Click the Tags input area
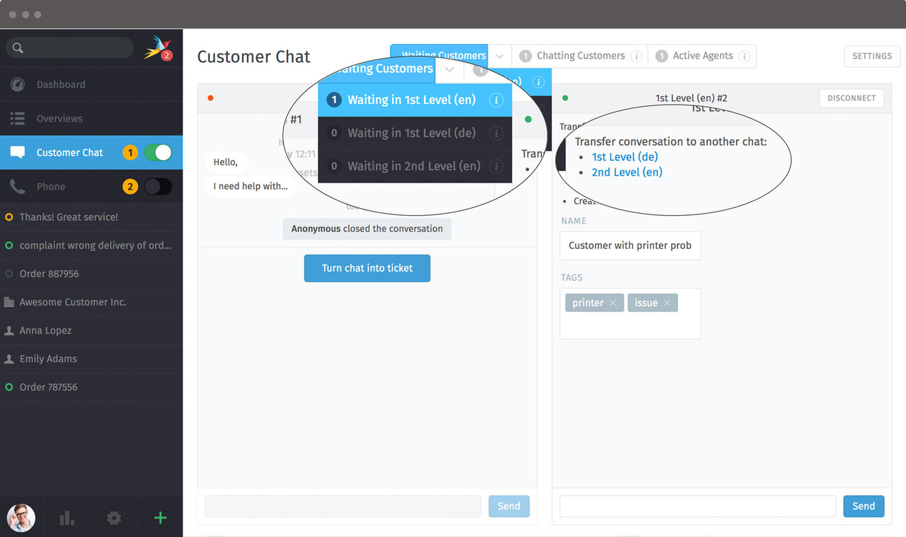This screenshot has height=537, width=906. pos(631,313)
